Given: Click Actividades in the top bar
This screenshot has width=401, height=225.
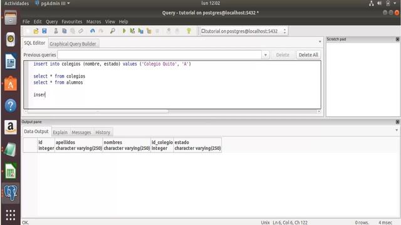Looking at the screenshot, I should 17,3.
